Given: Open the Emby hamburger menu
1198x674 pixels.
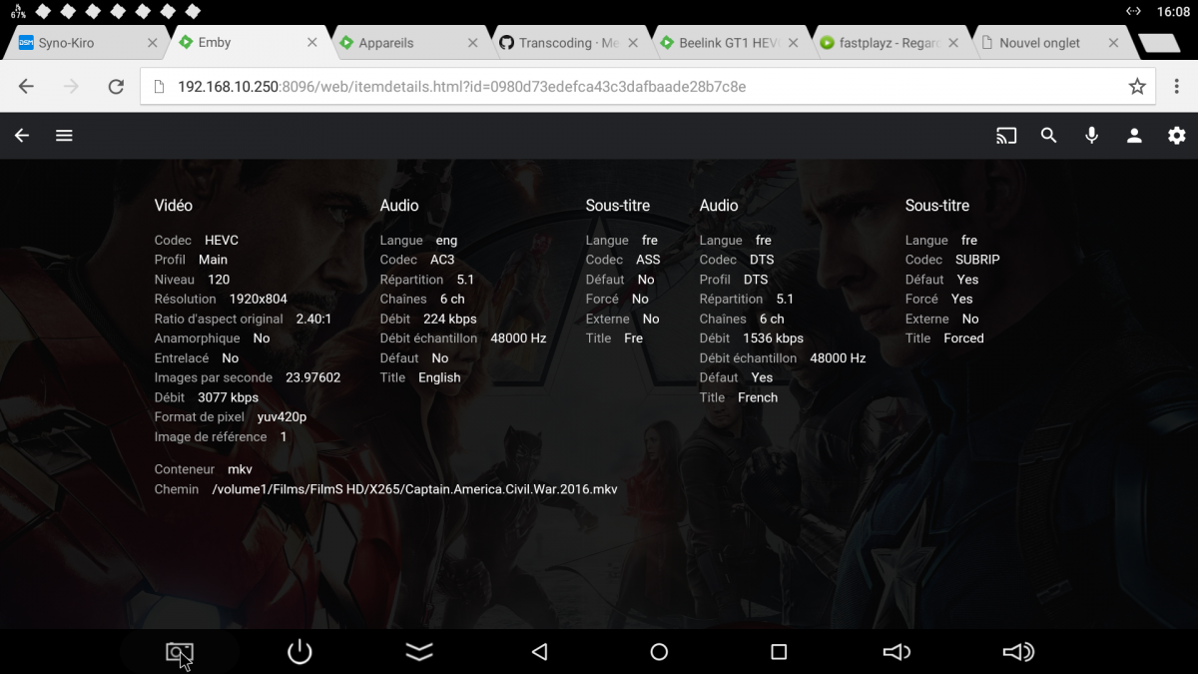Looking at the screenshot, I should click(x=64, y=136).
